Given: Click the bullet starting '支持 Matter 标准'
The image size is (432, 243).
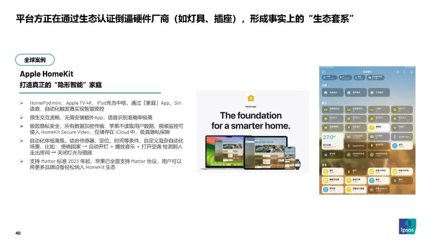Looking at the screenshot, I should pyautogui.click(x=106, y=164).
